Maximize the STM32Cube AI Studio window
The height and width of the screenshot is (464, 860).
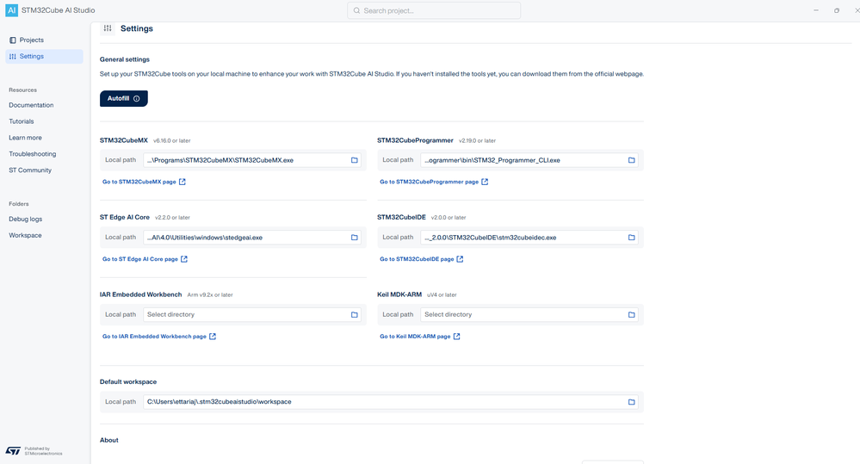(x=837, y=10)
